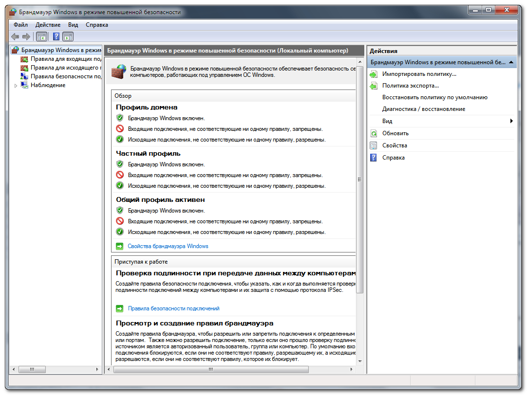Click the Обновить refresh icon
This screenshot has width=527, height=395.
(374, 134)
